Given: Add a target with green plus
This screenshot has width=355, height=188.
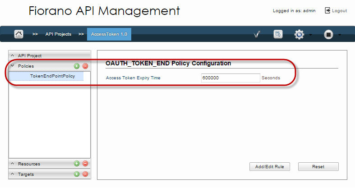Looking at the screenshot, I should 77,174.
